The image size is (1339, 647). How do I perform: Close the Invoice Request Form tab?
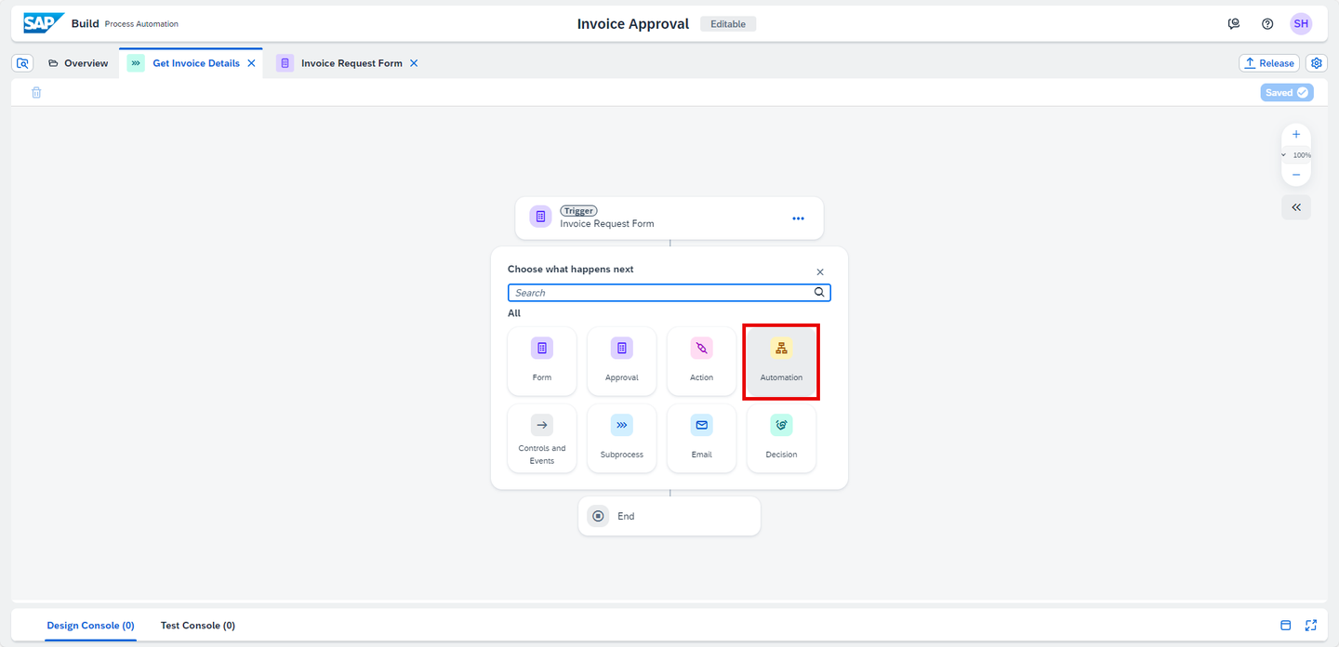414,63
